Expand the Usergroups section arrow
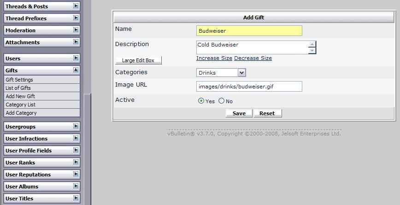The height and width of the screenshot is (205, 400). (x=76, y=126)
